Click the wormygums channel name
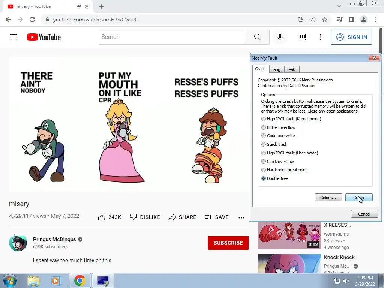The width and height of the screenshot is (384, 288). pyautogui.click(x=336, y=234)
